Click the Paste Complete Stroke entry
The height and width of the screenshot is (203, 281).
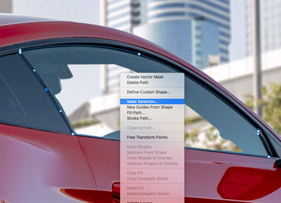[152, 193]
